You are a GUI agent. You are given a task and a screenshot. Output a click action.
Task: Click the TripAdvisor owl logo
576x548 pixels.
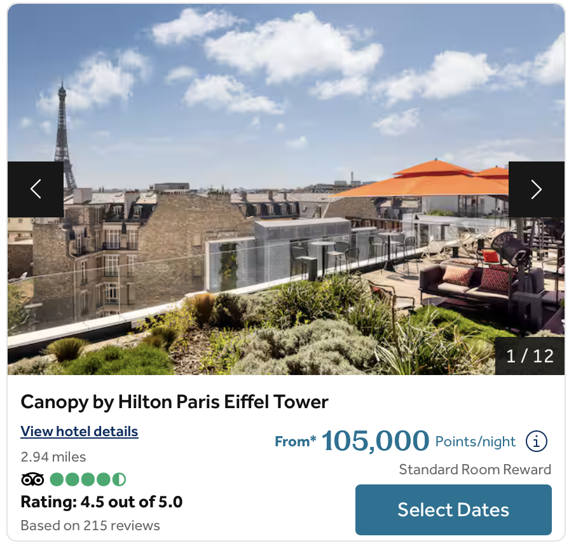32,479
